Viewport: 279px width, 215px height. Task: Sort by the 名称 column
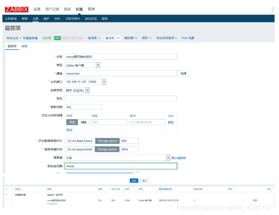tap(49, 189)
